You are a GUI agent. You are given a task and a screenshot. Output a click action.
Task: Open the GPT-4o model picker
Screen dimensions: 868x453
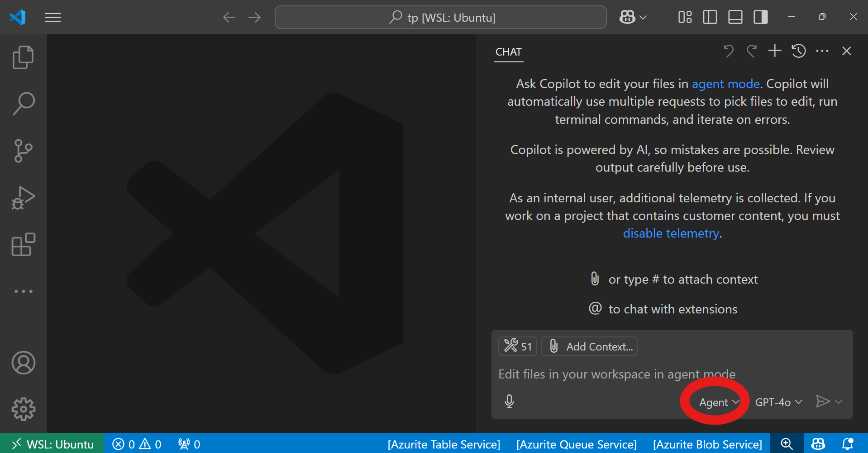pyautogui.click(x=778, y=402)
